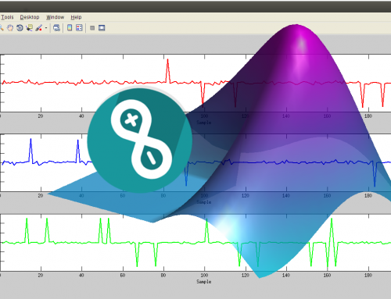Click the Hide Plot Tools icon
The width and height of the screenshot is (391, 299).
point(92,28)
